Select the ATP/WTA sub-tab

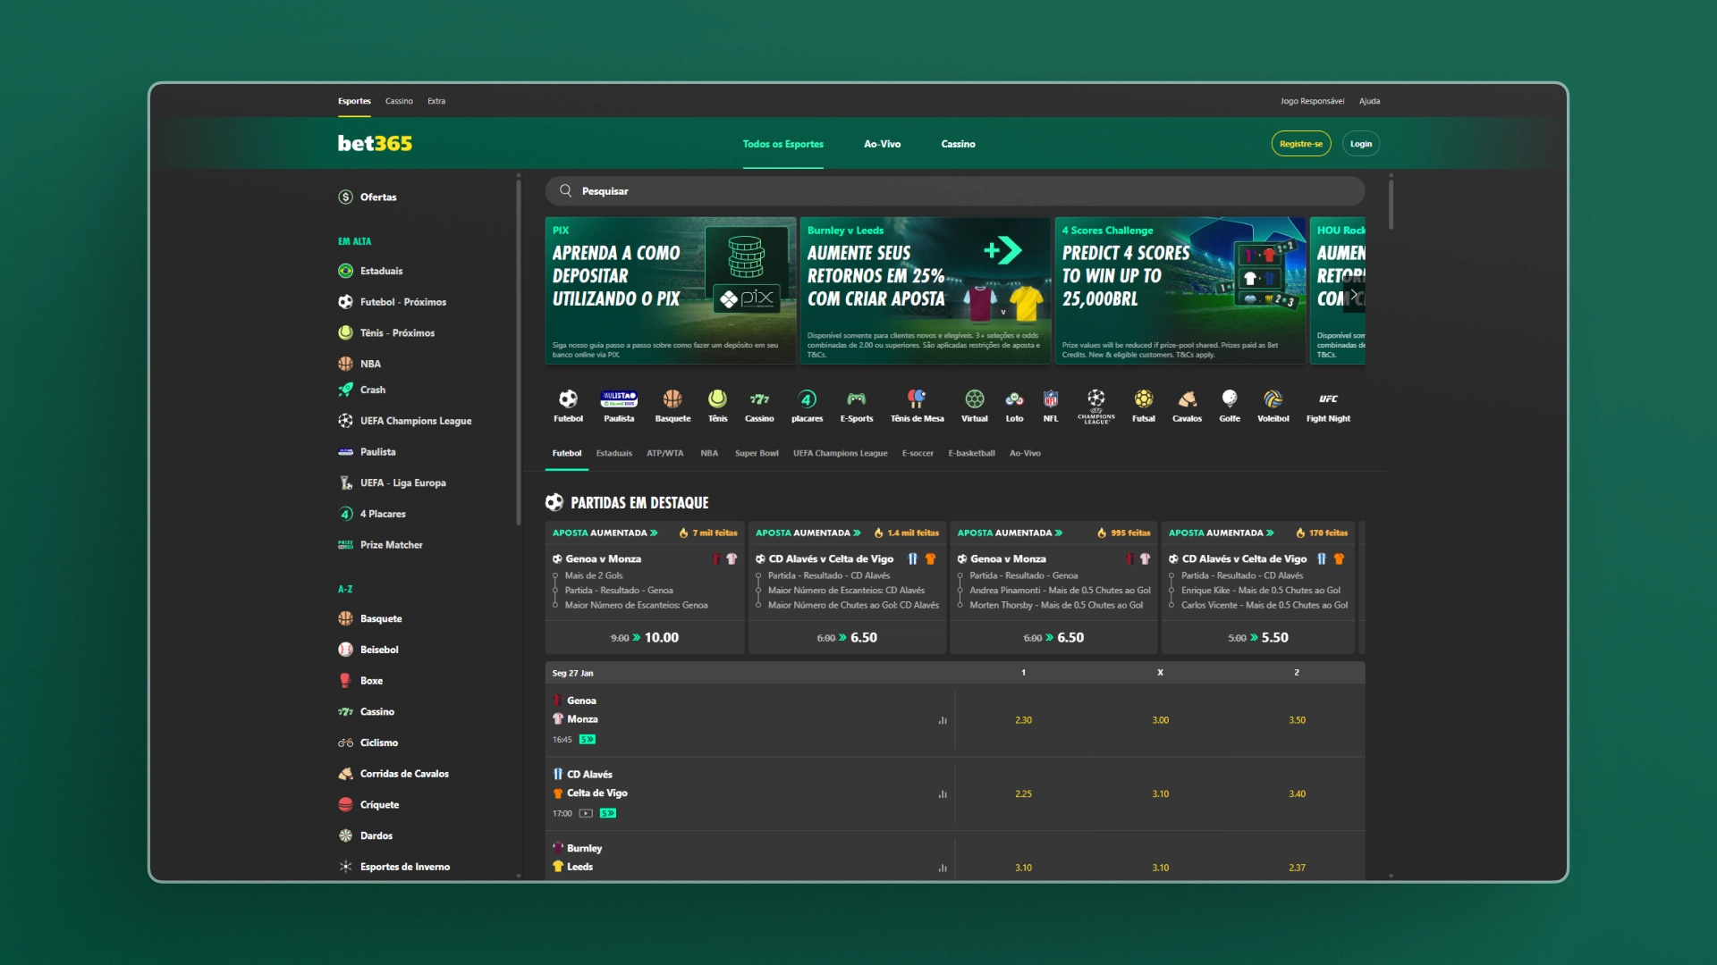click(664, 453)
